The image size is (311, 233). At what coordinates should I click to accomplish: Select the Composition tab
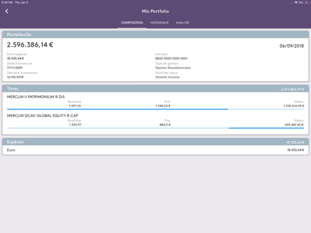(132, 23)
